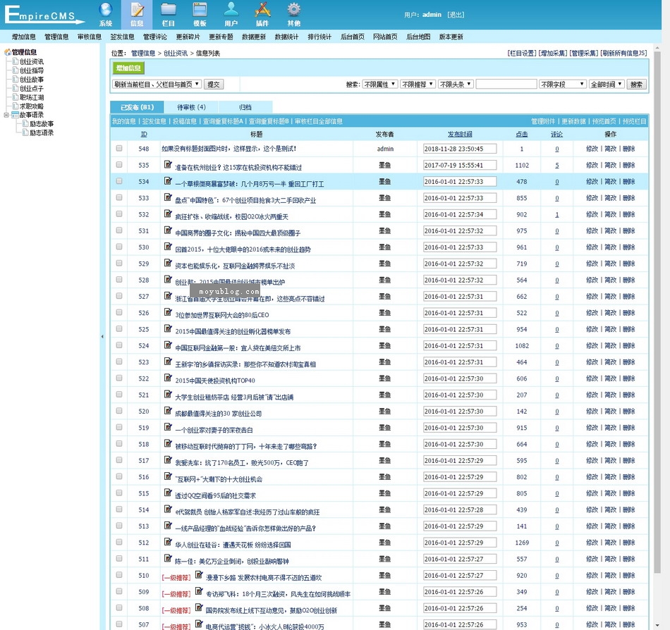Sort the list by 发布时间 column header
Viewport: 670px width, 630px height.
460,134
